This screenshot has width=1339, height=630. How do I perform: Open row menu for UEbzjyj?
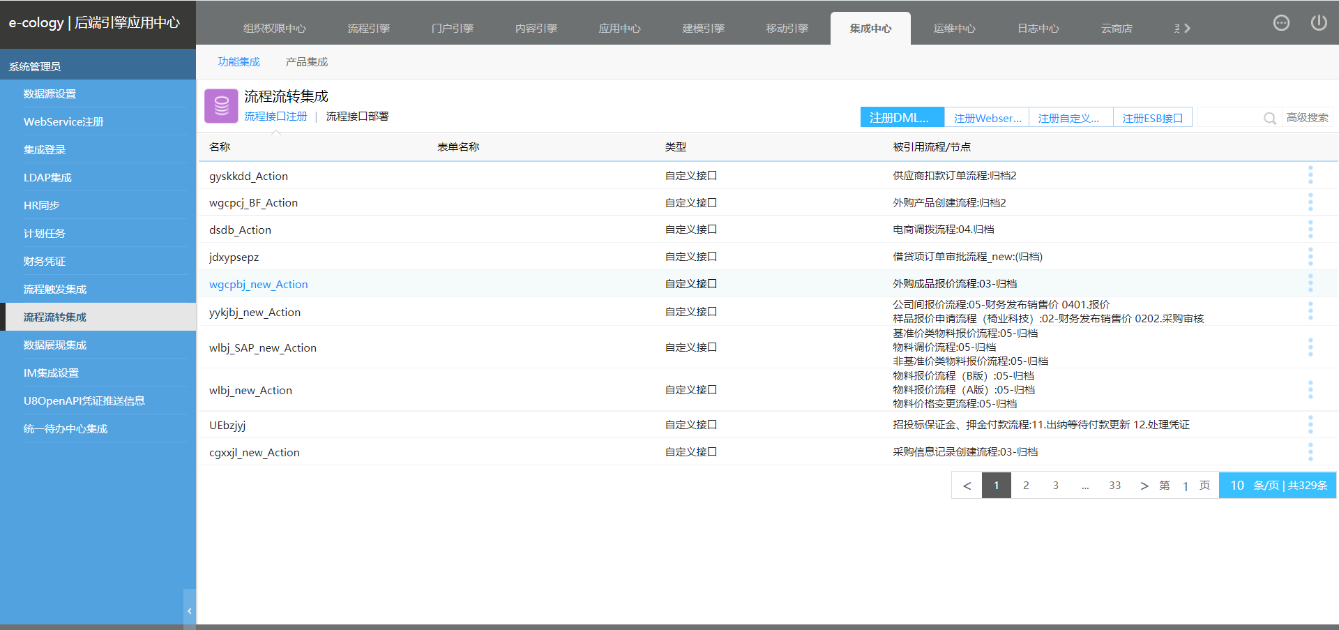pos(1310,424)
